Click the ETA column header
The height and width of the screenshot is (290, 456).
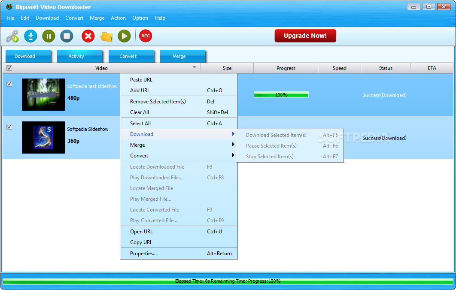coord(432,68)
